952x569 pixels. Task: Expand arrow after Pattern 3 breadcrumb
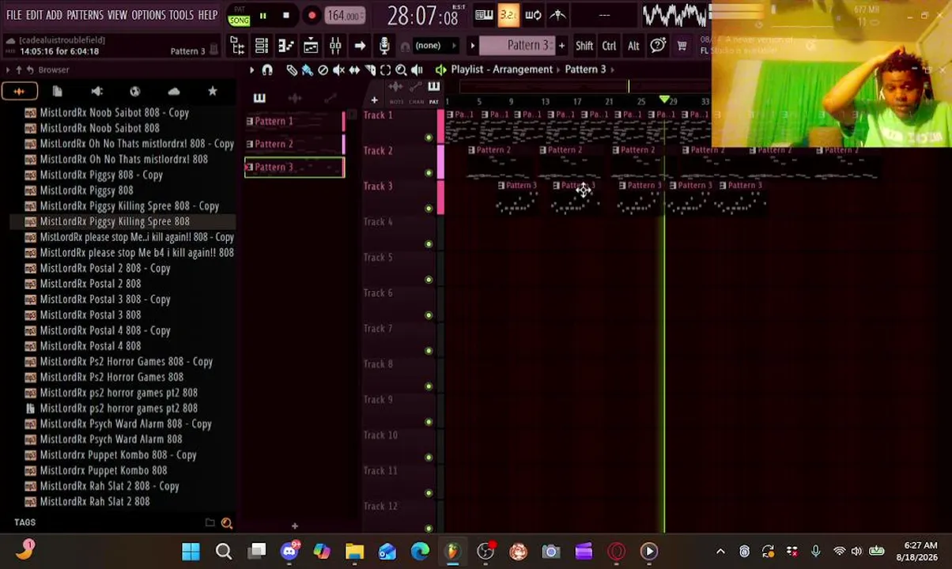pos(614,70)
